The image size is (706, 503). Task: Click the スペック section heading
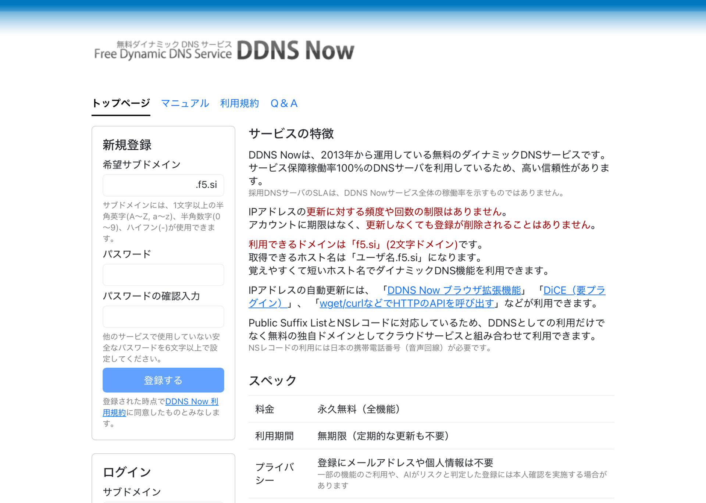272,381
